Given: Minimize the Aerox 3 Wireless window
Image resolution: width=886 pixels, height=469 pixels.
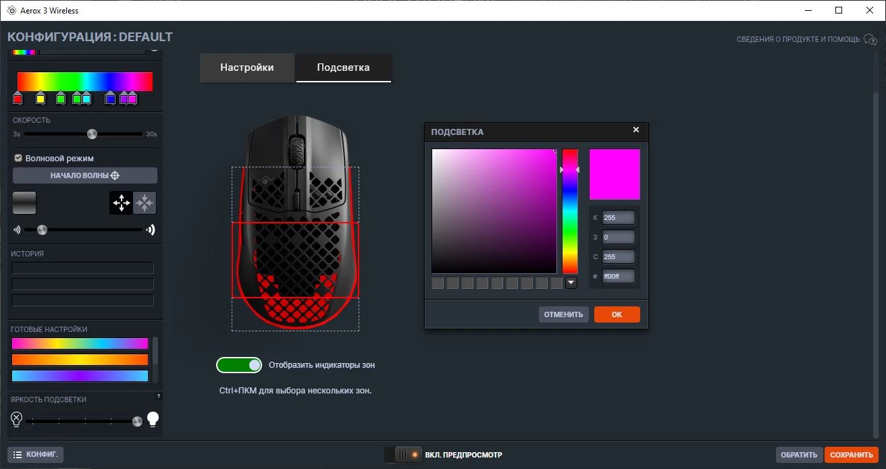Looking at the screenshot, I should click(808, 10).
